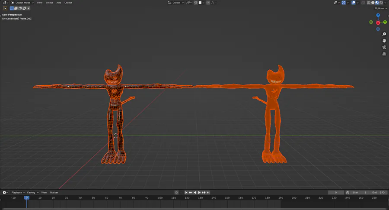The width and height of the screenshot is (389, 210).
Task: Toggle the camera view icon
Action: click(384, 47)
